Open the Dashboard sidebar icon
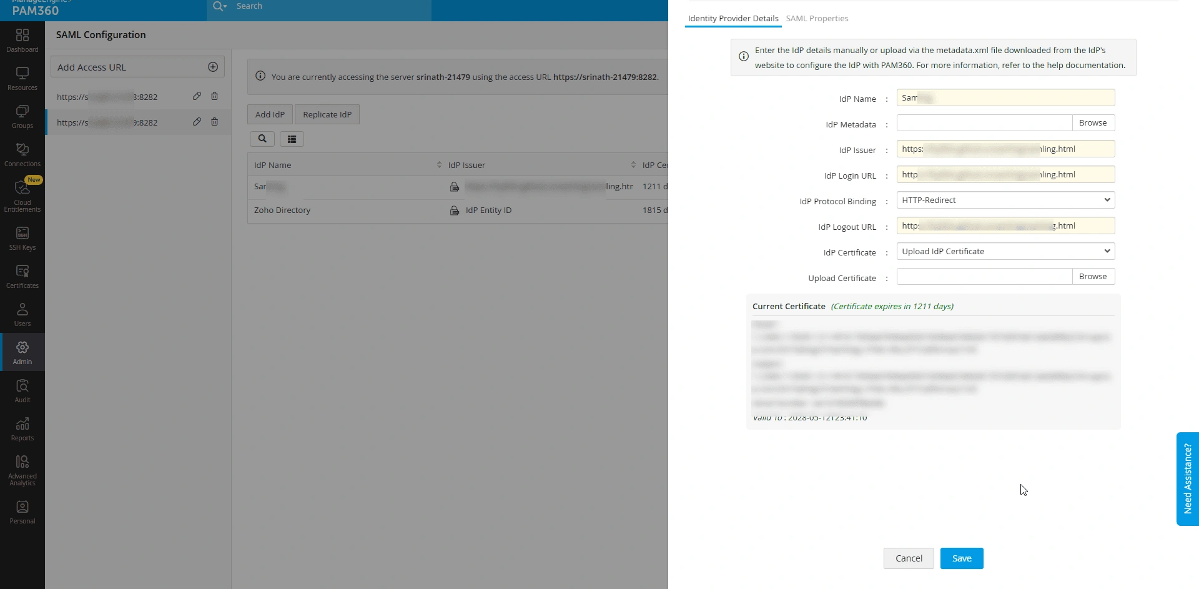This screenshot has width=1199, height=589. pyautogui.click(x=22, y=40)
